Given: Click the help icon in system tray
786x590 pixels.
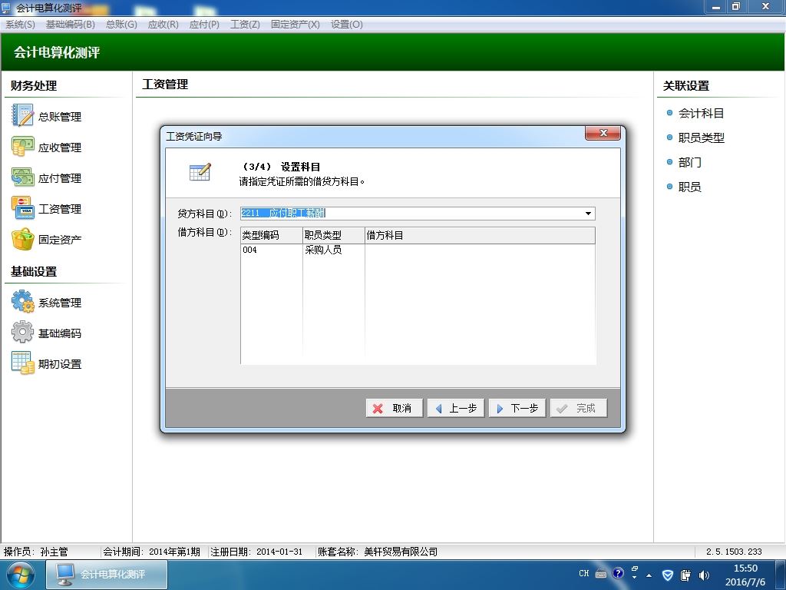Looking at the screenshot, I should tap(618, 573).
